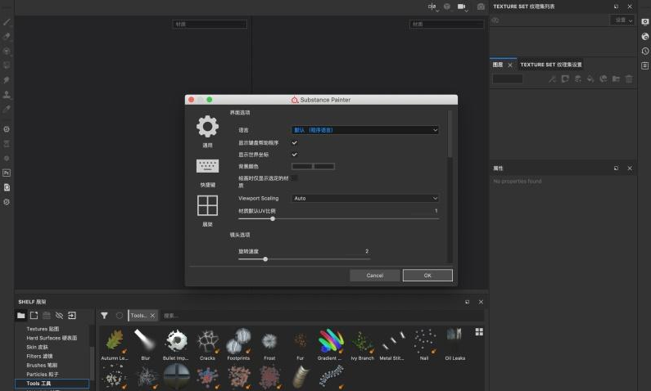Toggle Shelf hidden-items crossed-eye icon

[x=59, y=316]
